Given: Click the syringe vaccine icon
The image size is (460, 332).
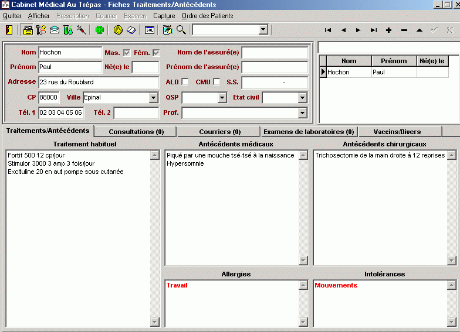Looking at the screenshot, I should (x=82, y=30).
